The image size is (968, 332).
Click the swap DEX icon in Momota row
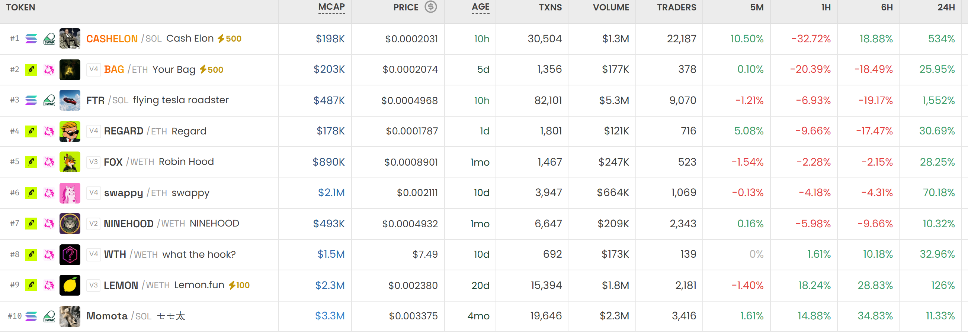(x=49, y=316)
